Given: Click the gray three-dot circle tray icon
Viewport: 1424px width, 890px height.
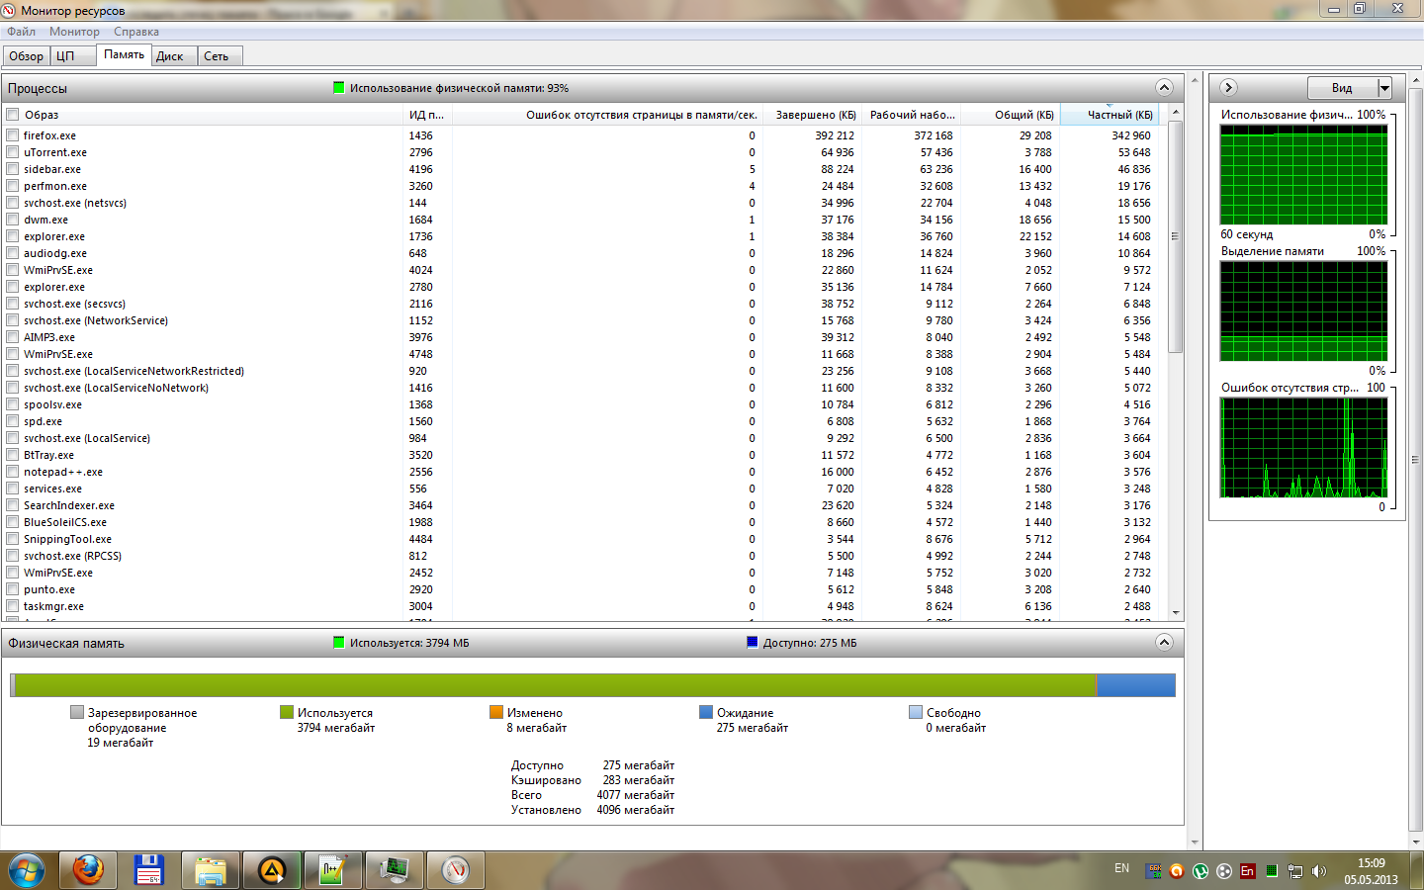Looking at the screenshot, I should [x=1224, y=871].
